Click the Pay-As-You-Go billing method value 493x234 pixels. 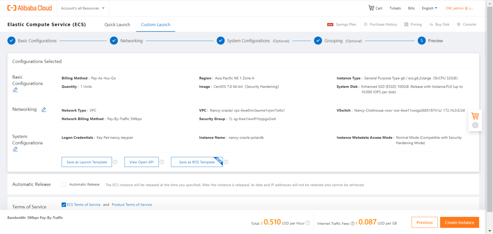[x=104, y=78]
